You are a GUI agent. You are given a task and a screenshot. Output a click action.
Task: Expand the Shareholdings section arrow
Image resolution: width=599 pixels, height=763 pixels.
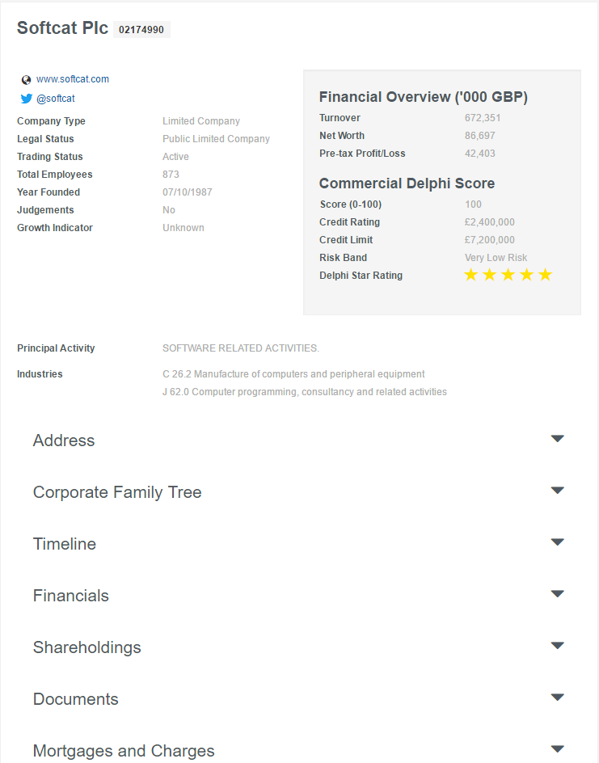click(557, 645)
